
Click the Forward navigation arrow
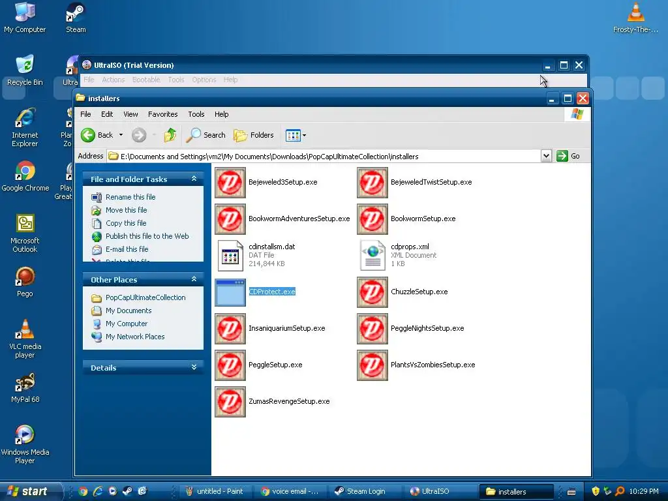(x=139, y=135)
